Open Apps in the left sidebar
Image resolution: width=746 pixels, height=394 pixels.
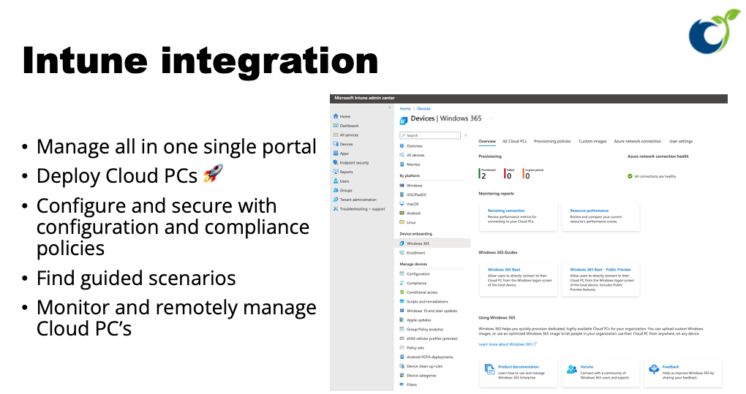pyautogui.click(x=341, y=154)
